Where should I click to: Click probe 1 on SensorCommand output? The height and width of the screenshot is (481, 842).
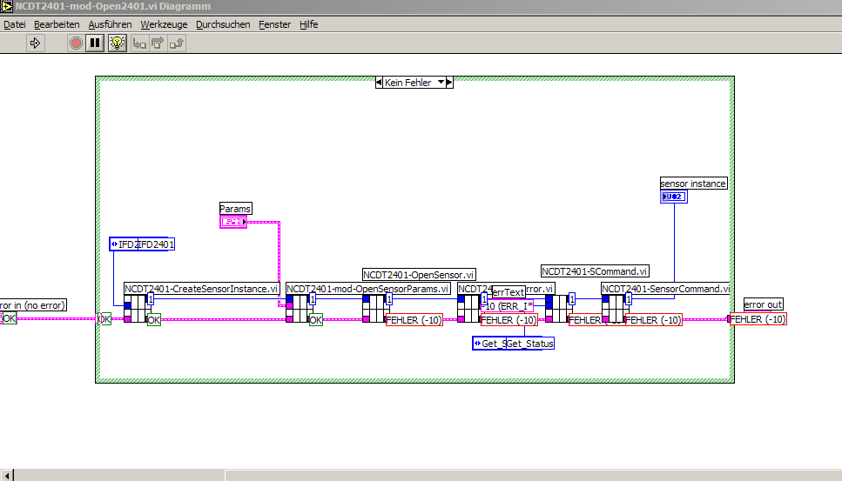point(629,299)
